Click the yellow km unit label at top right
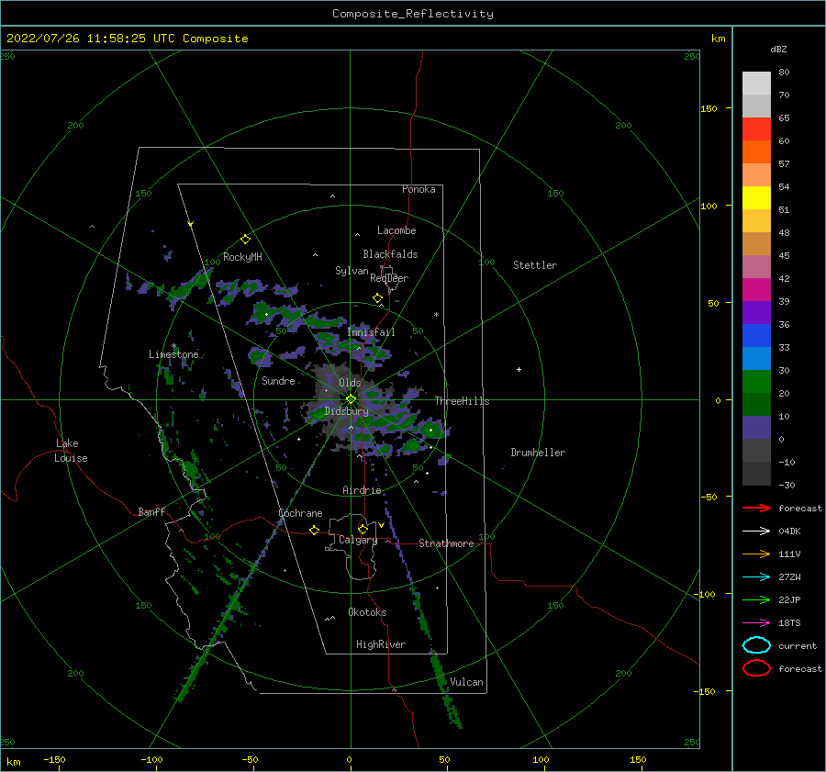Viewport: 826px width, 772px height. [718, 39]
